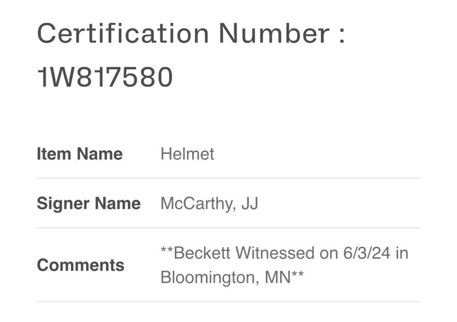Click the Comments label
The width and height of the screenshot is (457, 322).
point(81,265)
